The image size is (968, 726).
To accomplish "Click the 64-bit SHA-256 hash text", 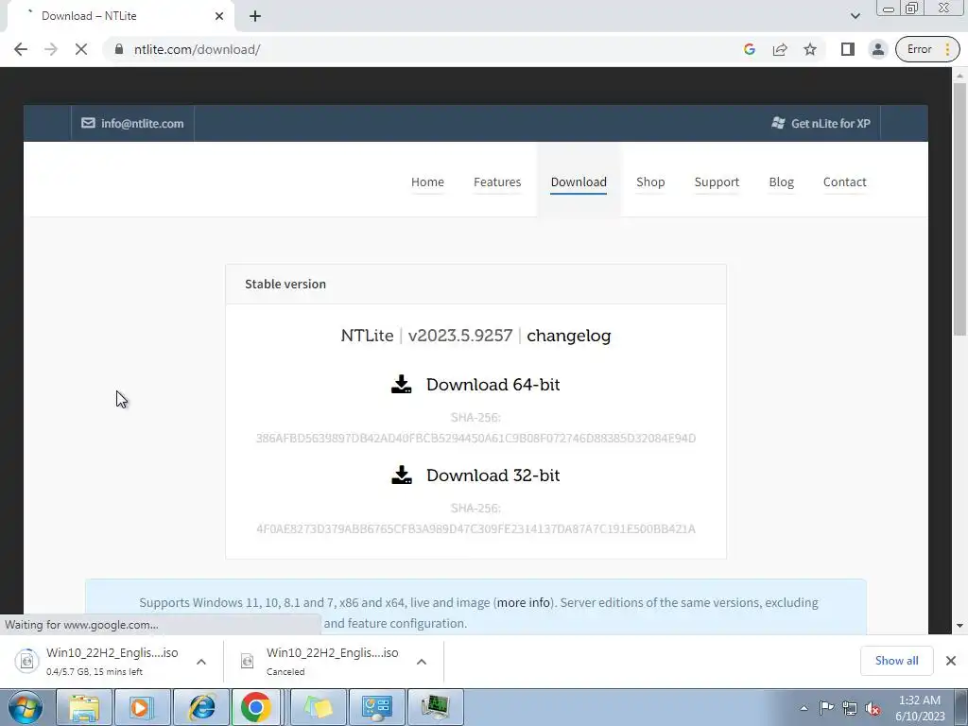I will (476, 439).
